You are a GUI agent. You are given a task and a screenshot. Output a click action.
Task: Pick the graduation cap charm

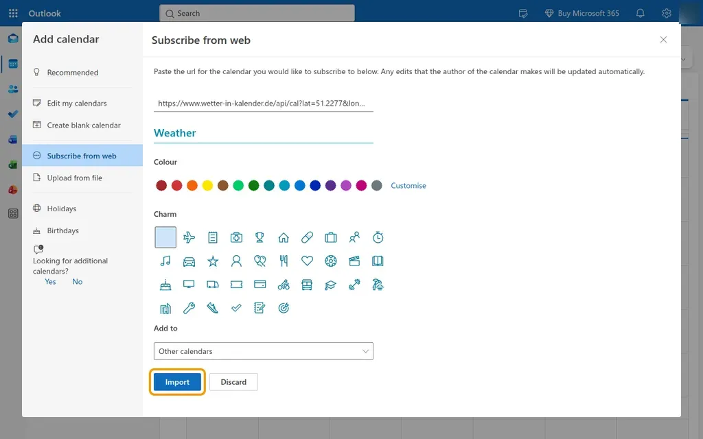[331, 285]
